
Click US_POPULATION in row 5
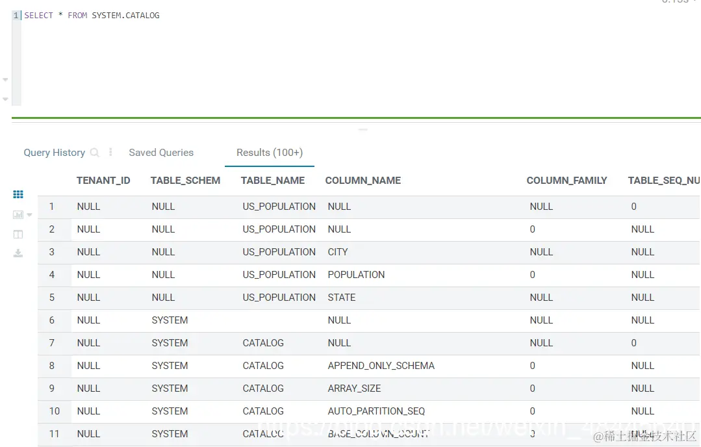(279, 298)
